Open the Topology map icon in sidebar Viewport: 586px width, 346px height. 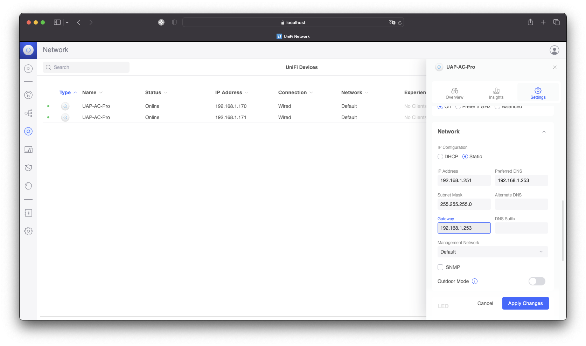28,113
